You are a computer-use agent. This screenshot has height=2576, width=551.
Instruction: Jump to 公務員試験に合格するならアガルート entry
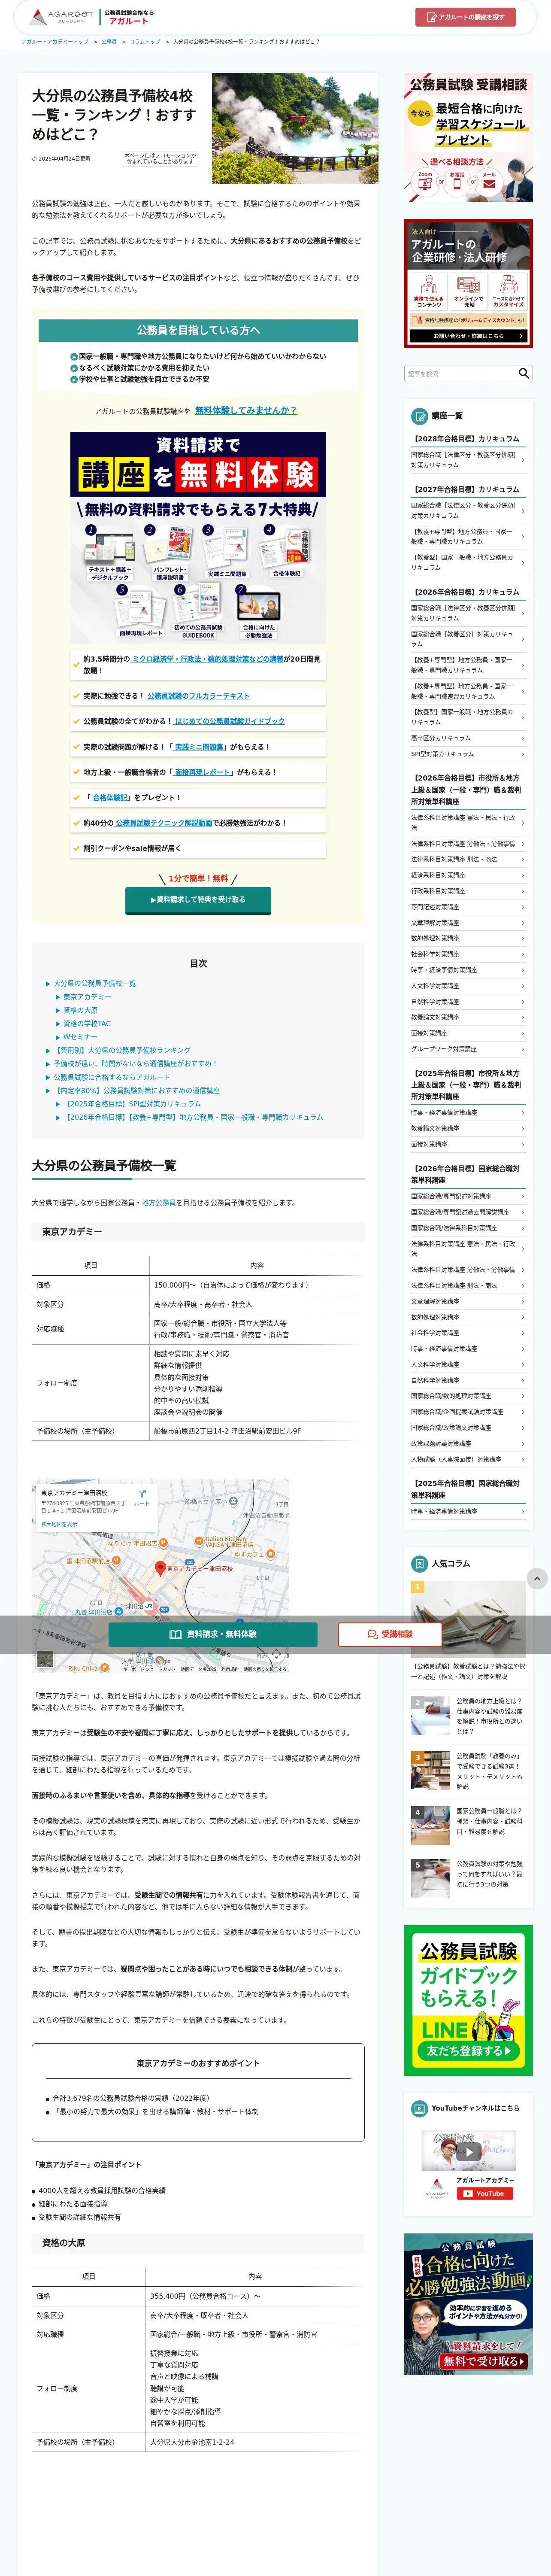tap(112, 1077)
